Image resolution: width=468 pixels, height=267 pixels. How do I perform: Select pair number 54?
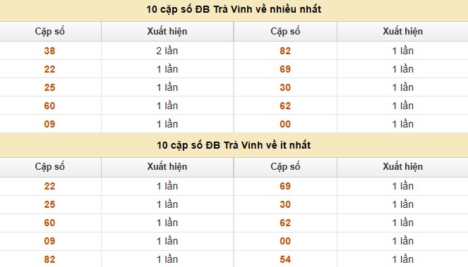(285, 259)
